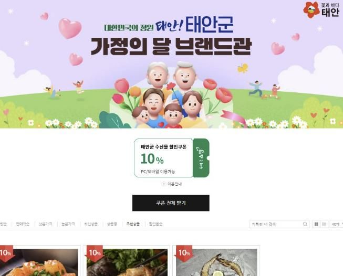Sort by 할인율순
343x276 pixels.
pos(156,224)
